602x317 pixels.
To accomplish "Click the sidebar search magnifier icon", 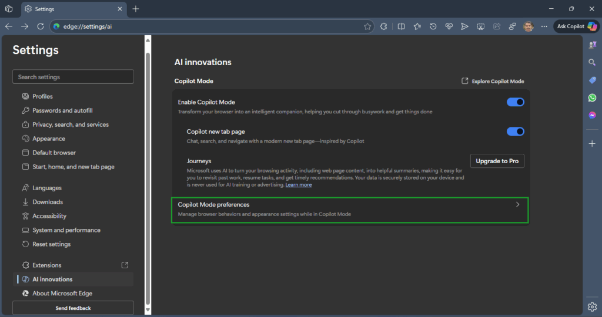I will tap(592, 62).
